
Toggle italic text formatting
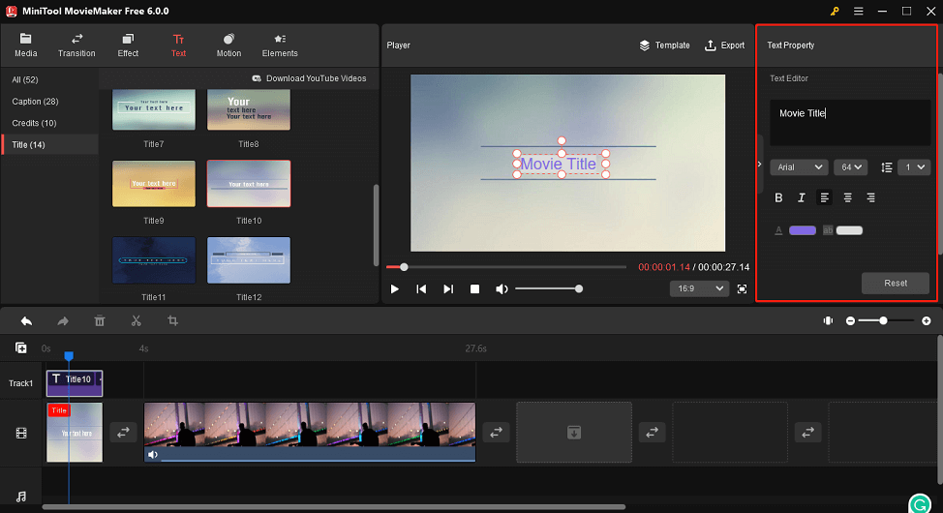point(801,197)
